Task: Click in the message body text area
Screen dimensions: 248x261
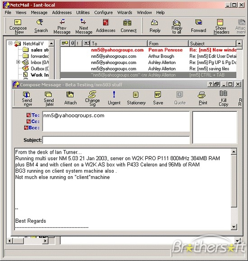Action: (123, 189)
